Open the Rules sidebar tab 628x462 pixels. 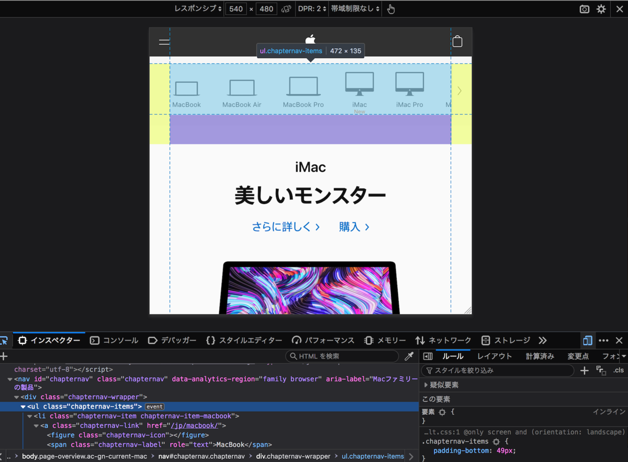tap(453, 356)
